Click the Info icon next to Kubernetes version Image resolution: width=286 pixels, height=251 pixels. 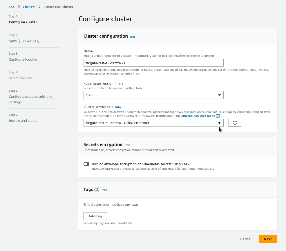click(120, 83)
